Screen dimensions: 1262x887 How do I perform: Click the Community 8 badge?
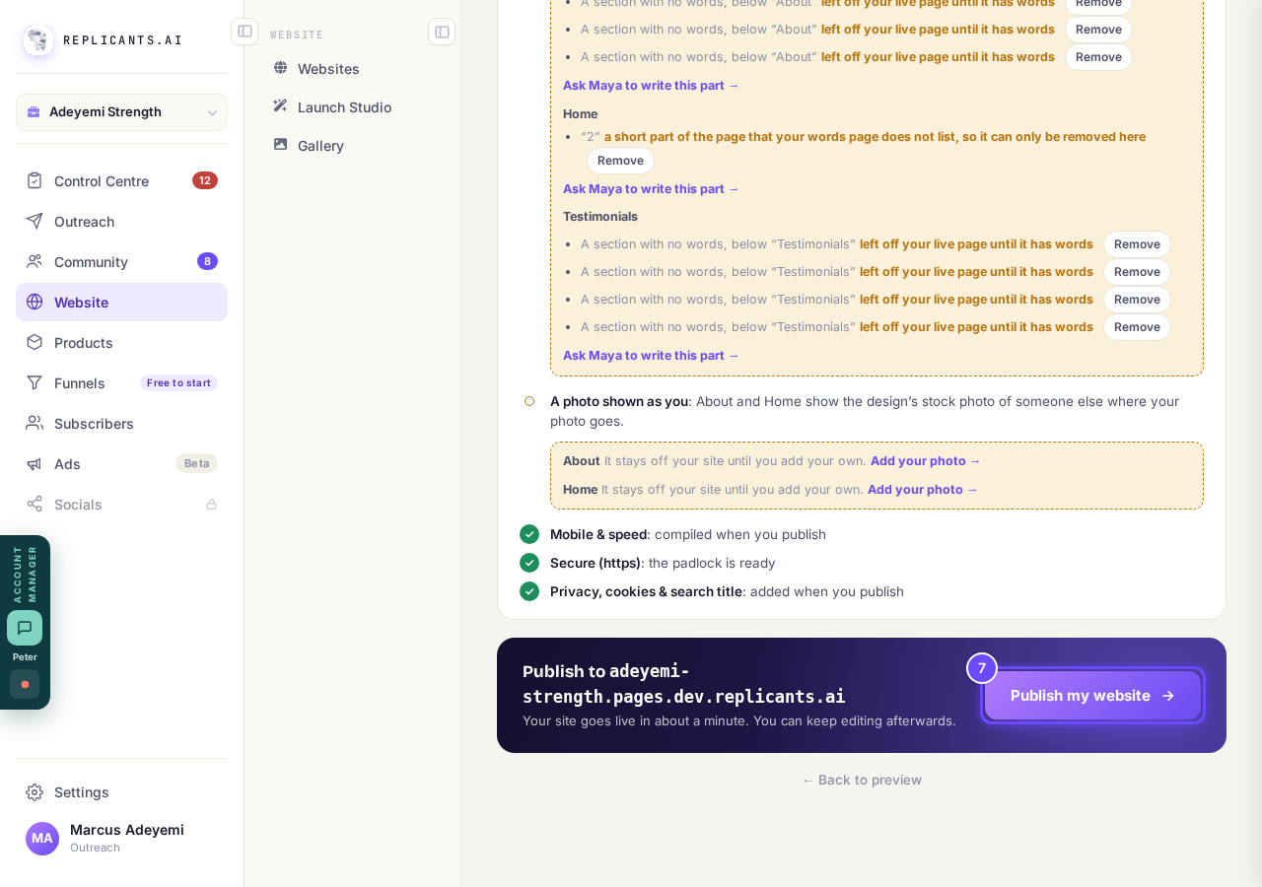pos(207,261)
